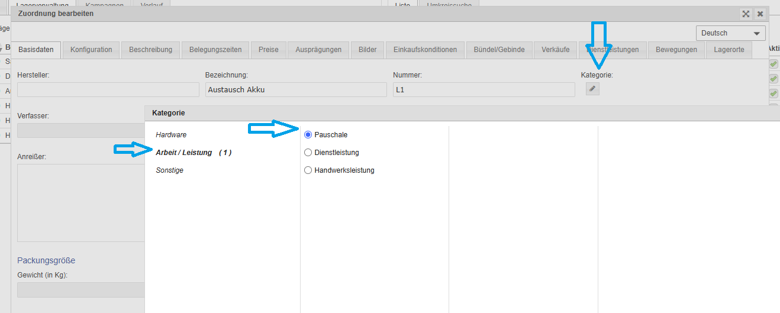Click into the Nummer input field
Viewport: 780px width, 313px height.
(484, 89)
